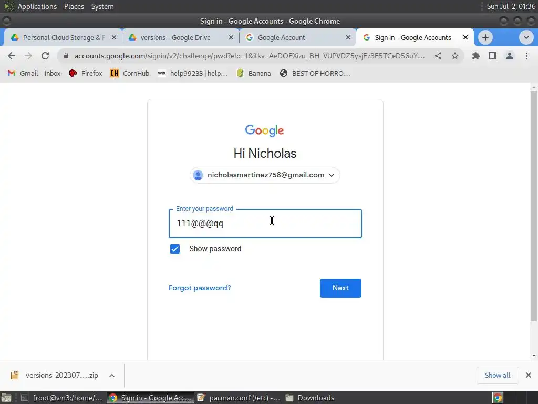The height and width of the screenshot is (404, 538).
Task: Open Chrome's three-dot menu
Action: 526,56
